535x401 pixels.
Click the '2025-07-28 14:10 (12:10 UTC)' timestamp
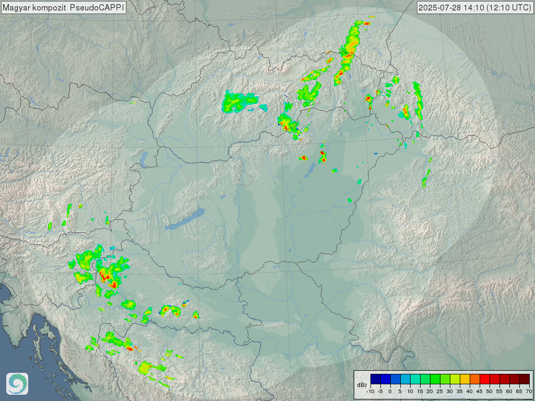tap(474, 7)
